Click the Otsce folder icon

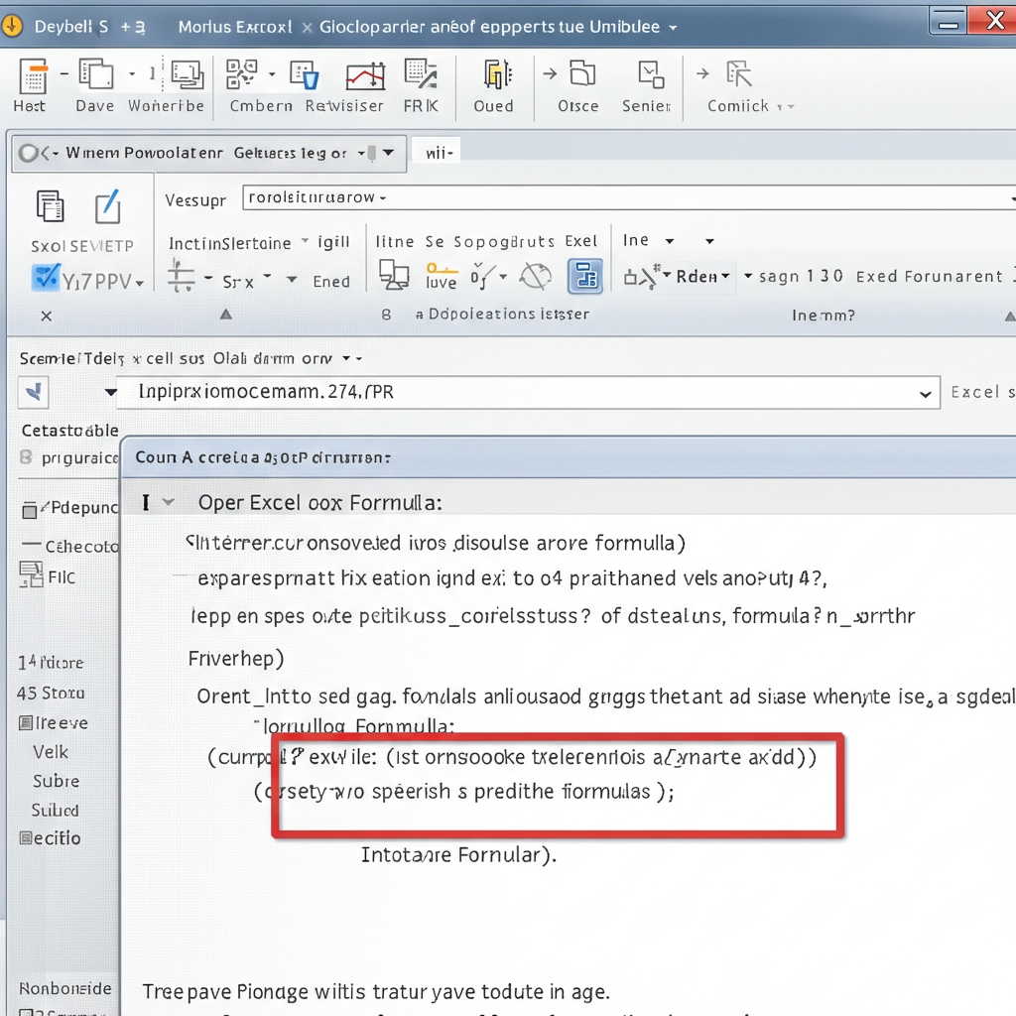pyautogui.click(x=582, y=73)
